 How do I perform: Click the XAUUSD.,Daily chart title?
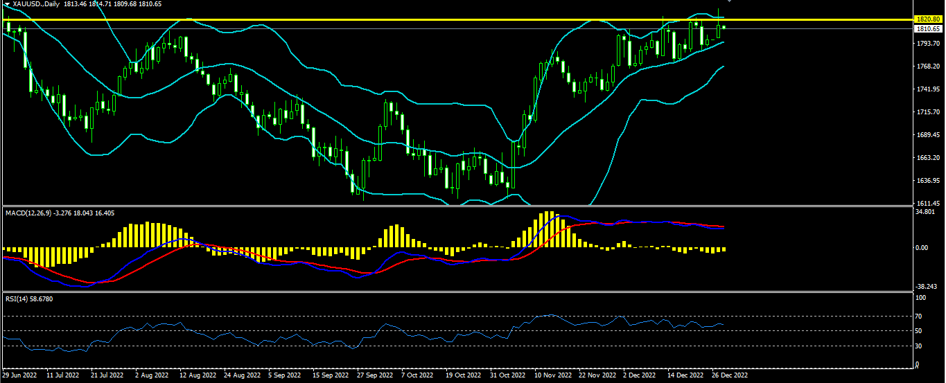pos(34,4)
